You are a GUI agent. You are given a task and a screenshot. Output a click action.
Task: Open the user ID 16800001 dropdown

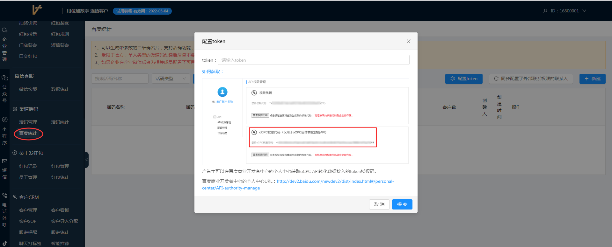pyautogui.click(x=565, y=11)
